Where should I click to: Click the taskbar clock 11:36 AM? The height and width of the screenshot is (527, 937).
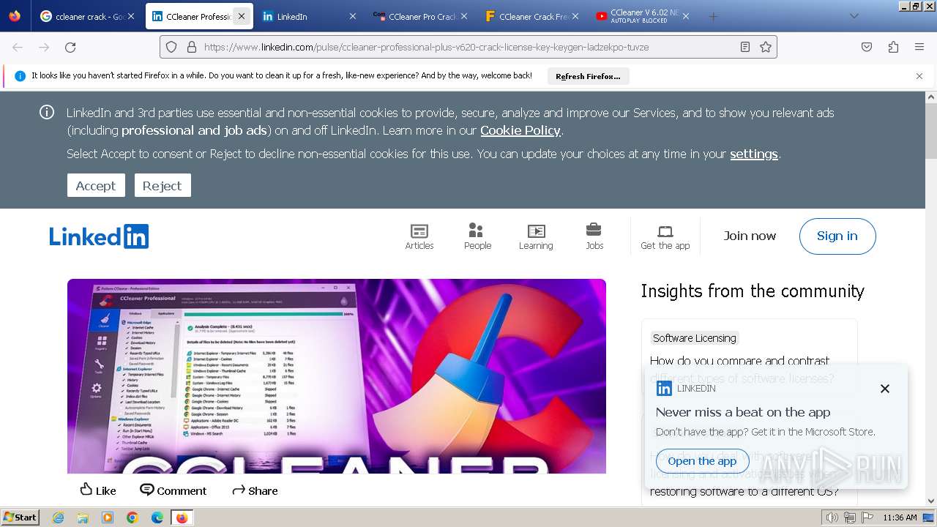(x=900, y=517)
